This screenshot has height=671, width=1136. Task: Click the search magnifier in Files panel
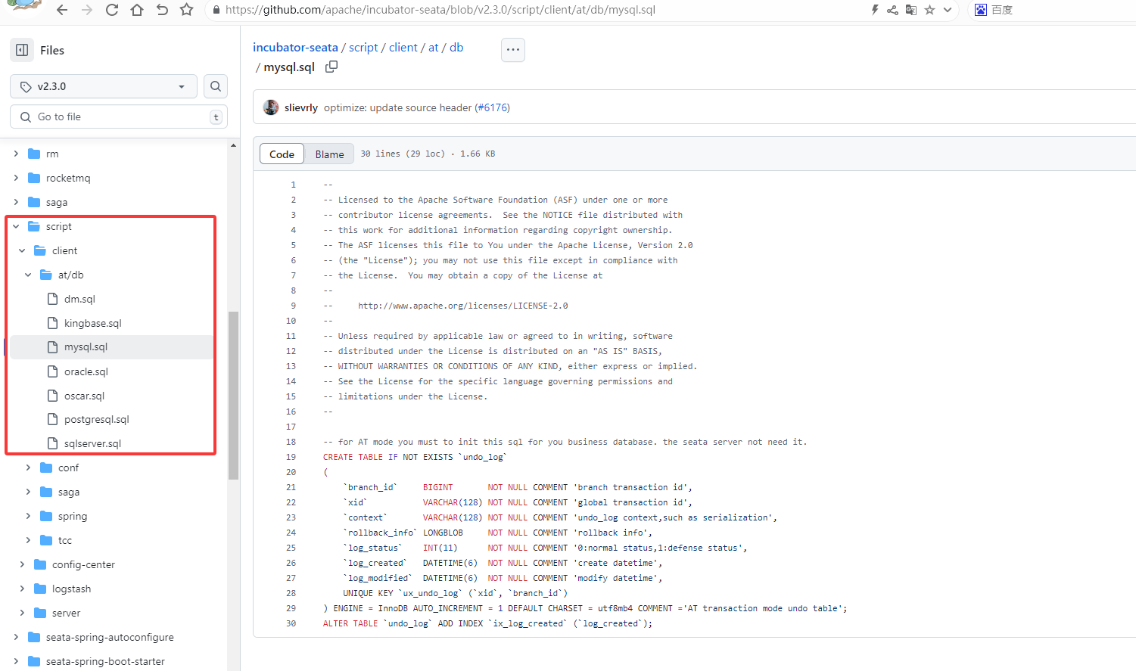pyautogui.click(x=216, y=86)
